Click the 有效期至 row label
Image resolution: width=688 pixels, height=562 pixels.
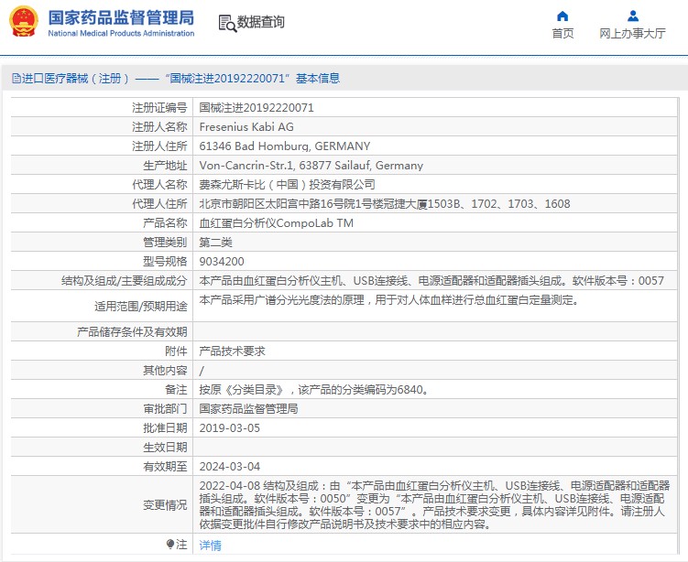coord(165,467)
